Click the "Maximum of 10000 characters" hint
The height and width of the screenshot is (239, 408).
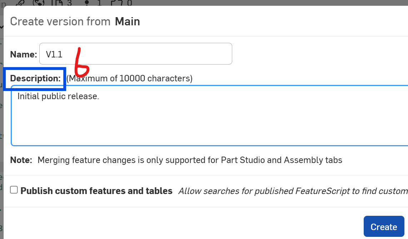(129, 78)
